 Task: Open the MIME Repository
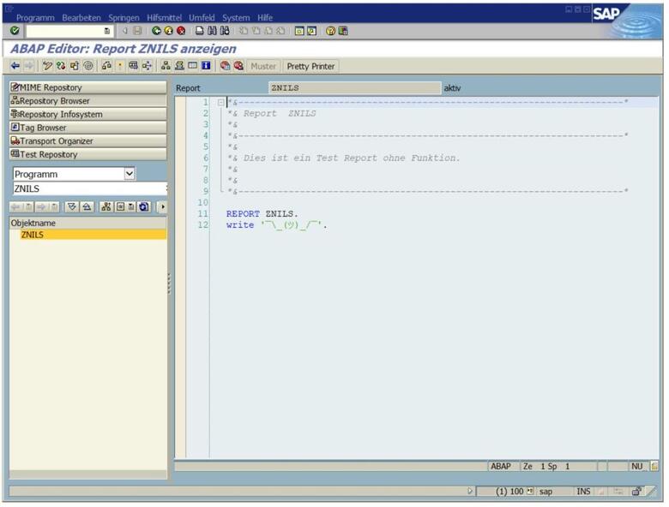tap(87, 87)
